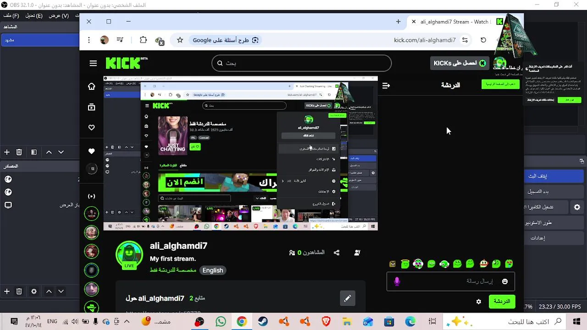
Task: Open the مخصصة للدردشة فقط category link
Action: pos(173,270)
